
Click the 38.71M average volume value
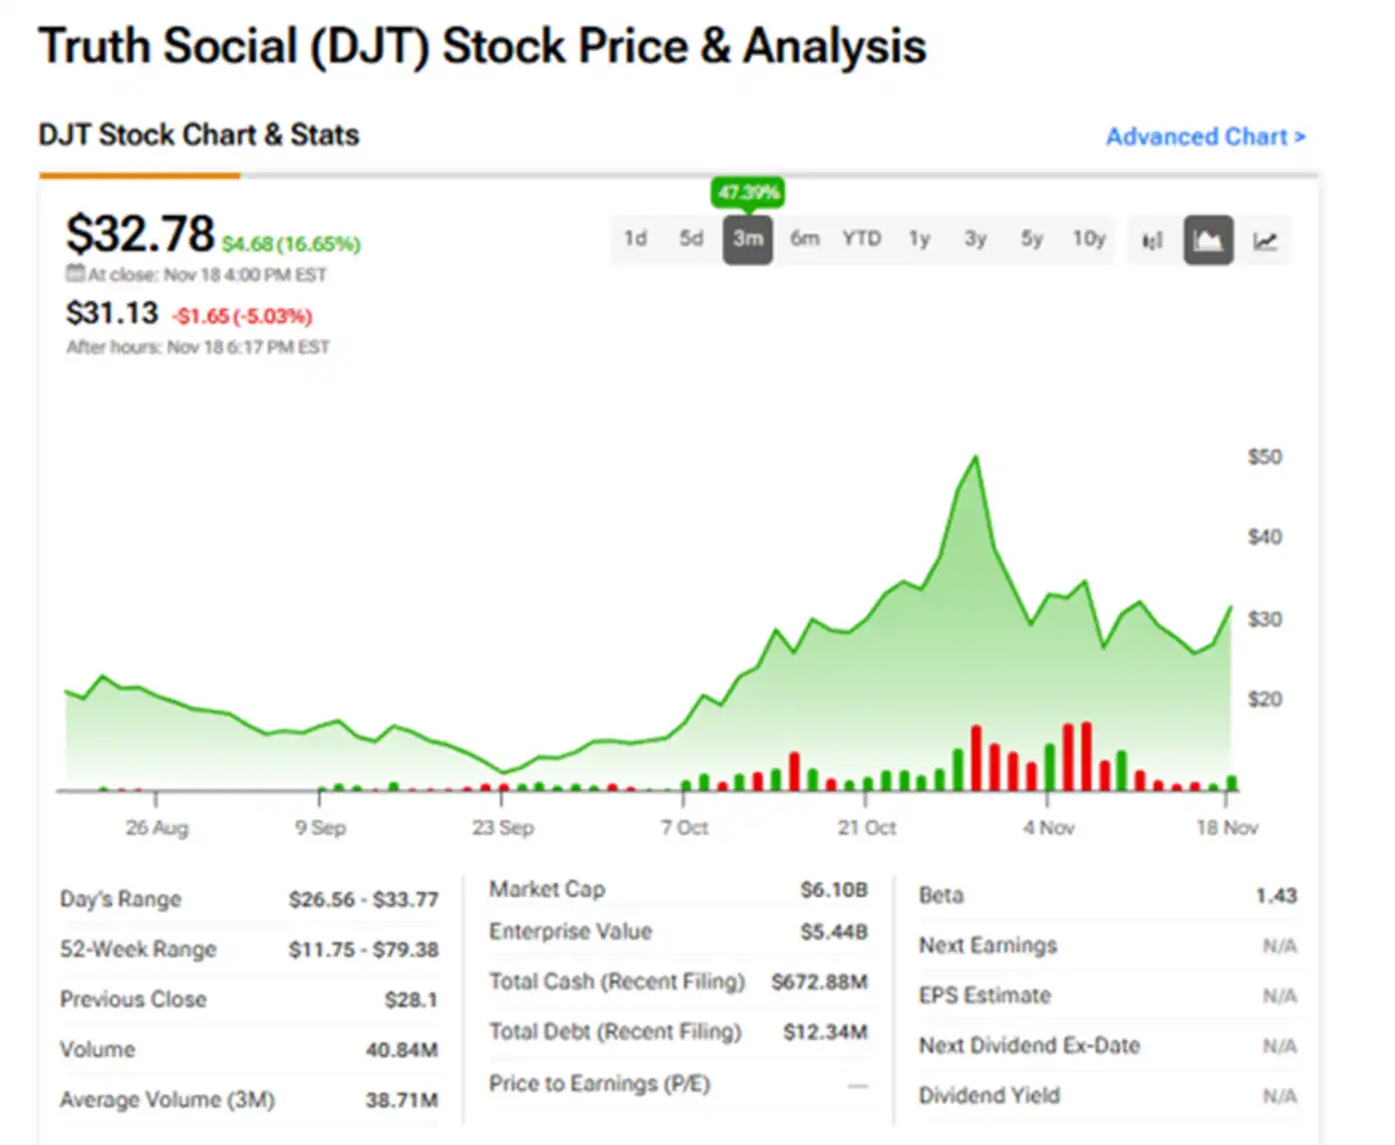(402, 1100)
